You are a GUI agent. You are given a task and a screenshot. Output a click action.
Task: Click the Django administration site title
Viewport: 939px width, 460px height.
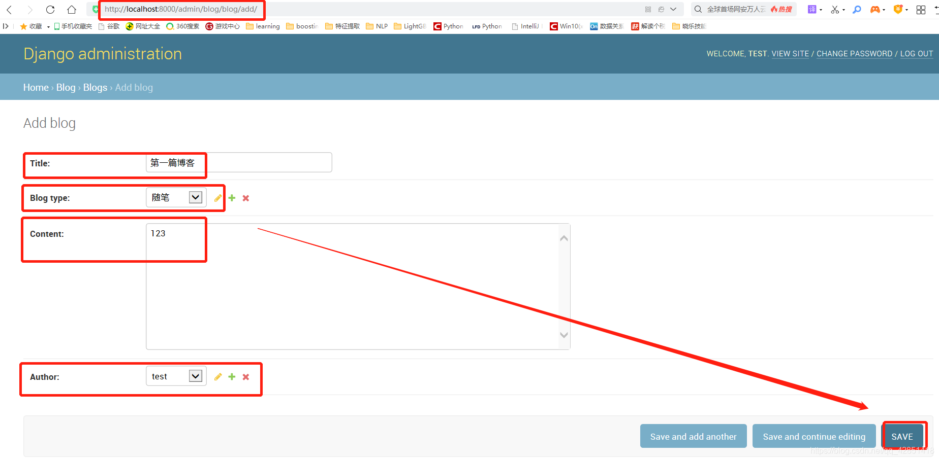coord(103,54)
